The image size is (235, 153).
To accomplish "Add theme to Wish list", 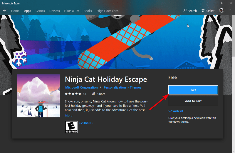I will (x=176, y=111).
